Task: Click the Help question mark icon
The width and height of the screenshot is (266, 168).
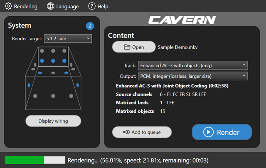Action: point(92,6)
